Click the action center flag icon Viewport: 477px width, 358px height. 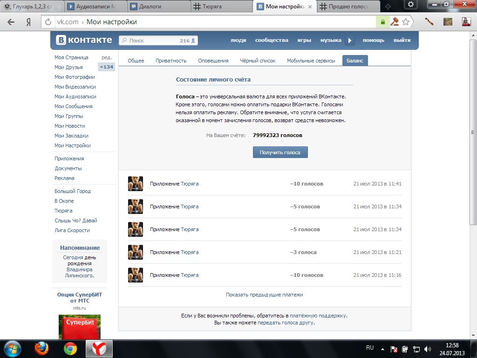point(394,349)
